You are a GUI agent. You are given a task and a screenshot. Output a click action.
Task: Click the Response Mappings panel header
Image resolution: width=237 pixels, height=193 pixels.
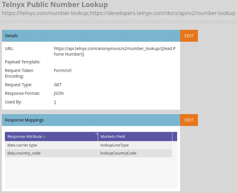22,120
